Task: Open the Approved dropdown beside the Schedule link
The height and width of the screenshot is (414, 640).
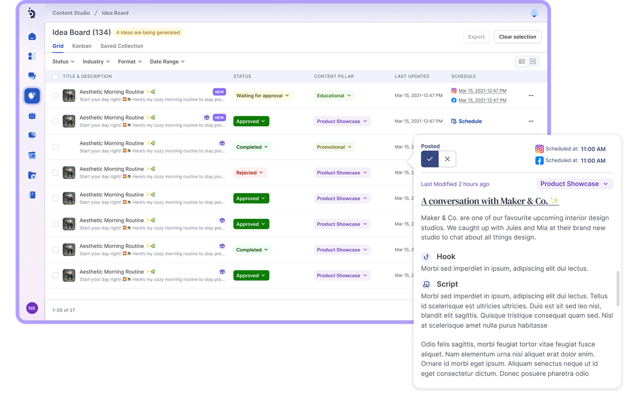Action: [x=251, y=121]
